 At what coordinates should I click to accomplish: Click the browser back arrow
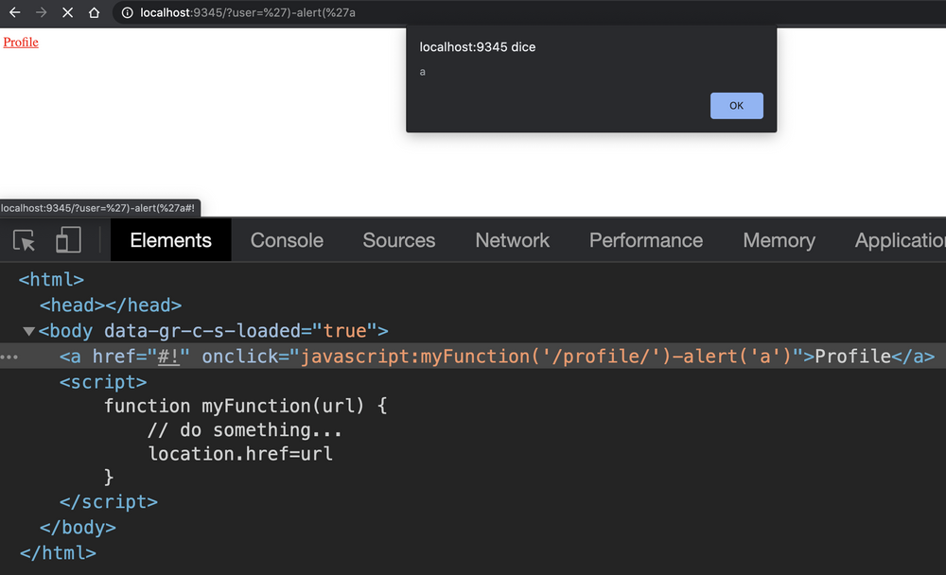click(x=13, y=12)
